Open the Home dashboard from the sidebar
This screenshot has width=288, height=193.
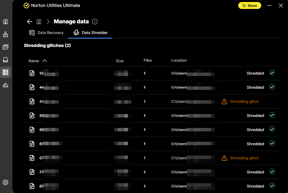click(5, 22)
